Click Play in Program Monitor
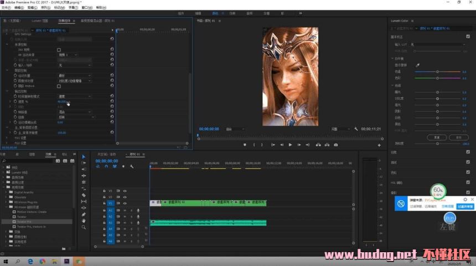Image resolution: width=476 pixels, height=266 pixels. [290, 145]
